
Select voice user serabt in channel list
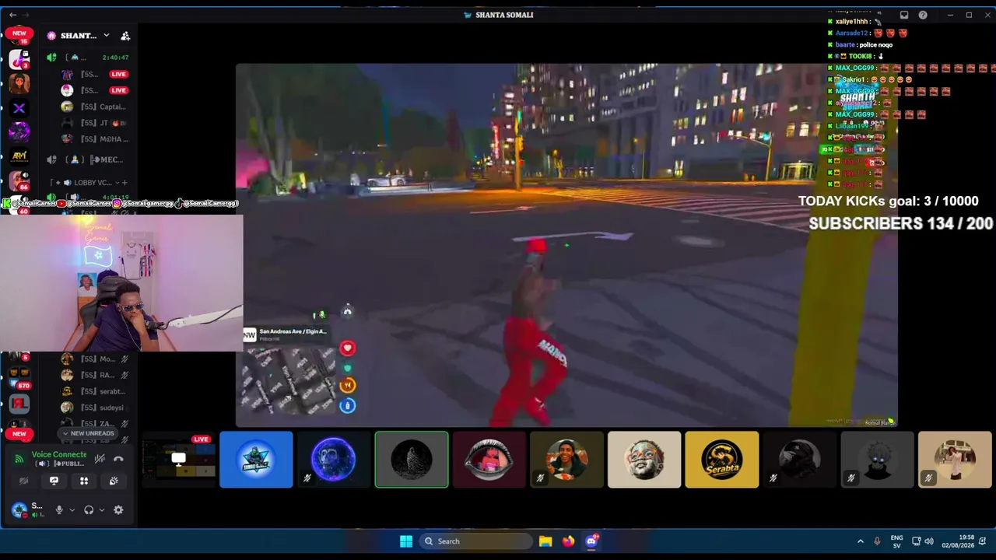pos(94,391)
